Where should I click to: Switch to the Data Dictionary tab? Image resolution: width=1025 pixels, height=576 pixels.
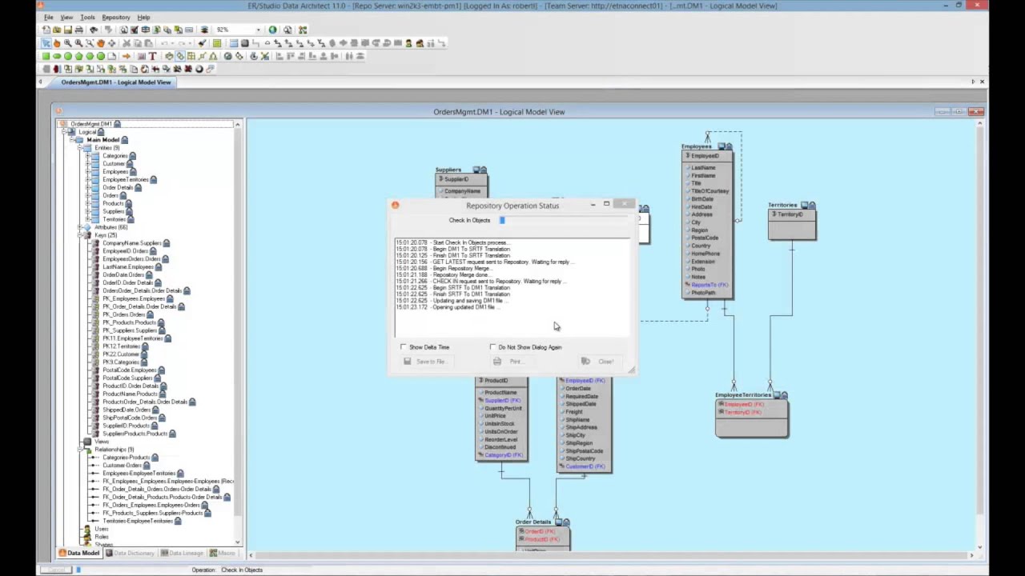[129, 553]
